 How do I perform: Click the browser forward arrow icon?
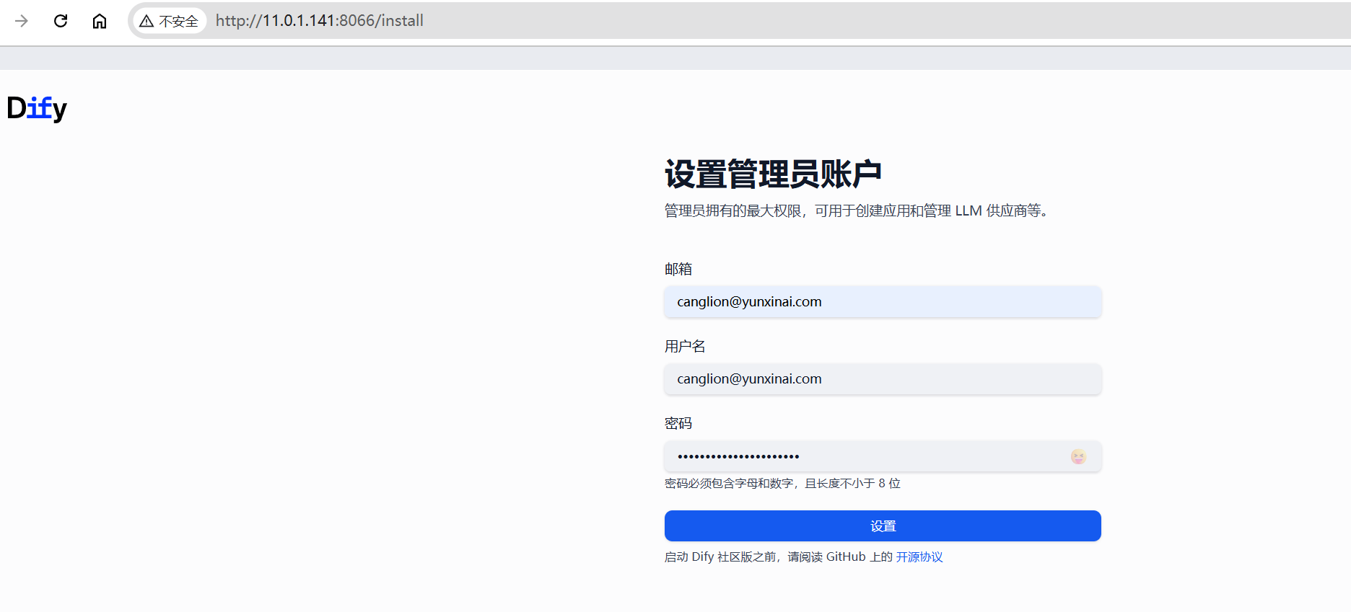(22, 21)
